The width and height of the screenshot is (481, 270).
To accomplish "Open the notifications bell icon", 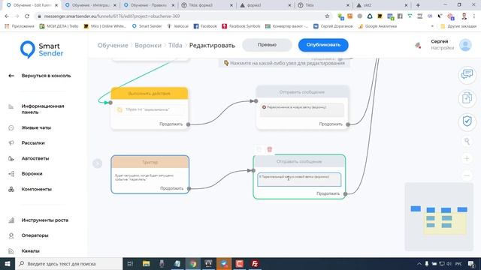I will click(x=418, y=46).
